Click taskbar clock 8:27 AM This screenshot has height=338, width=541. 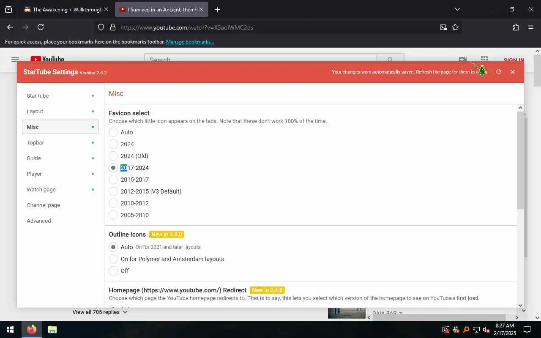(505, 326)
